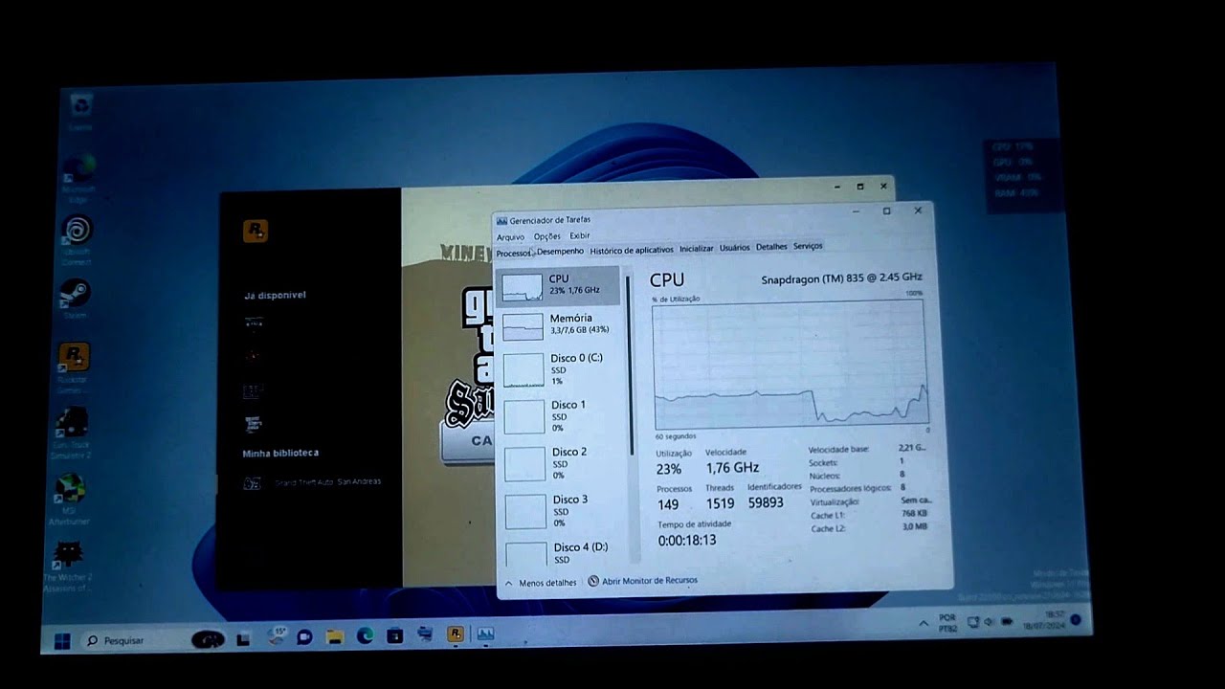The height and width of the screenshot is (689, 1225).
Task: Open File Explorer from the taskbar
Action: (x=334, y=635)
